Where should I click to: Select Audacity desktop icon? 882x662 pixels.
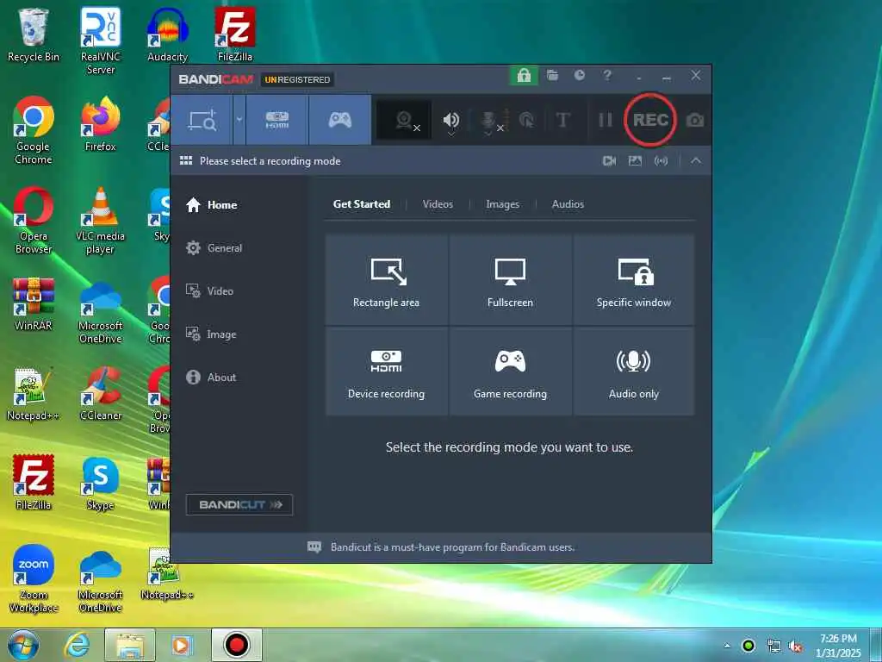point(167,34)
